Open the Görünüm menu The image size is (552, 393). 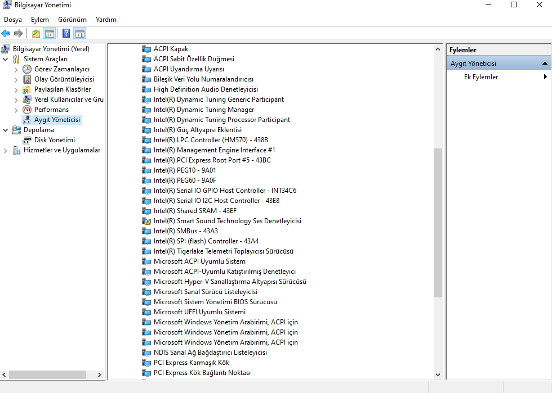[72, 20]
